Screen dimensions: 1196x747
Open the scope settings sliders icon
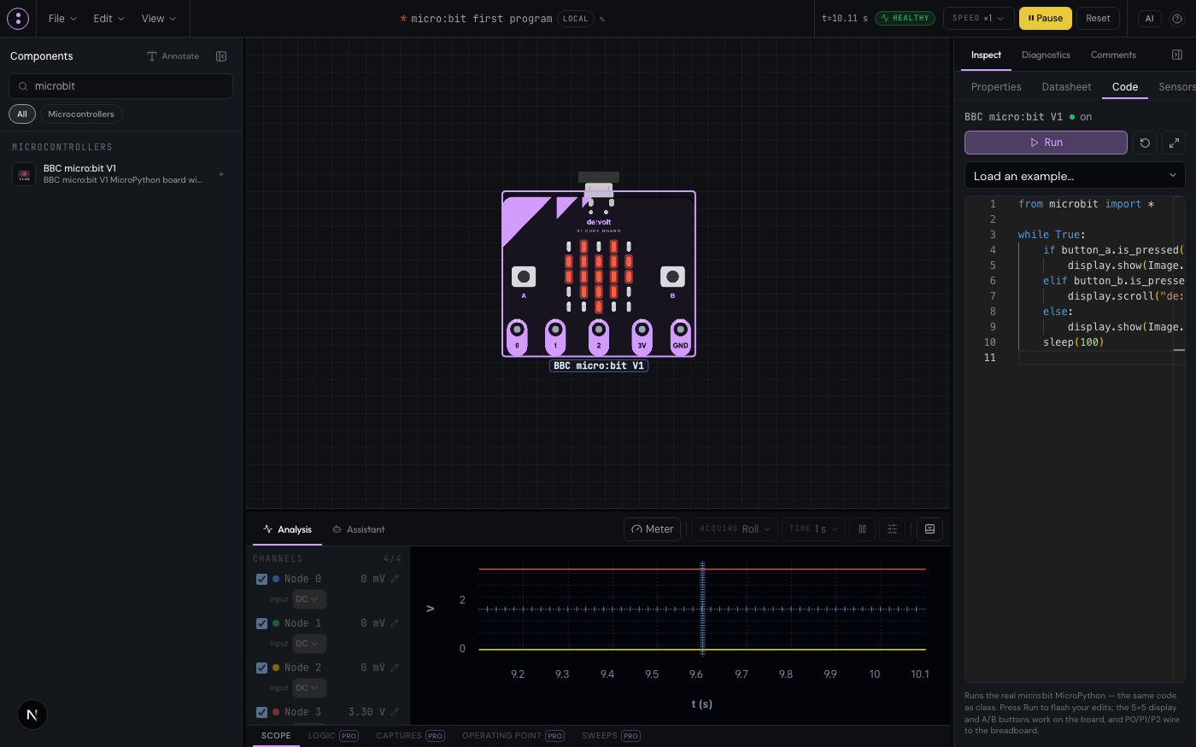(892, 529)
